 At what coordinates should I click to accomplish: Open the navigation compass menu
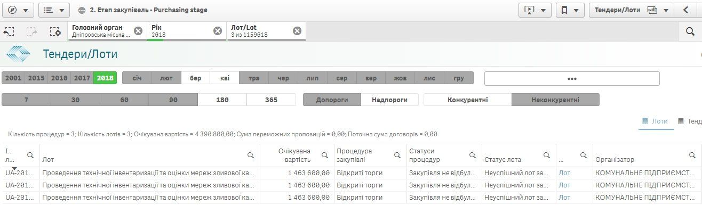(x=18, y=10)
